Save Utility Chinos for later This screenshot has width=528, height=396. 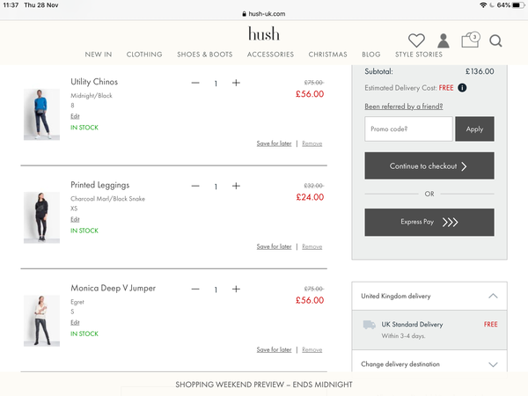pos(274,143)
